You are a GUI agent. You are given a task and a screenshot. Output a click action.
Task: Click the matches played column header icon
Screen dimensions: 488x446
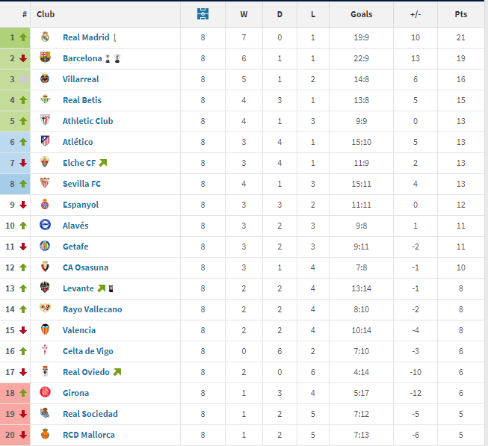pyautogui.click(x=203, y=14)
